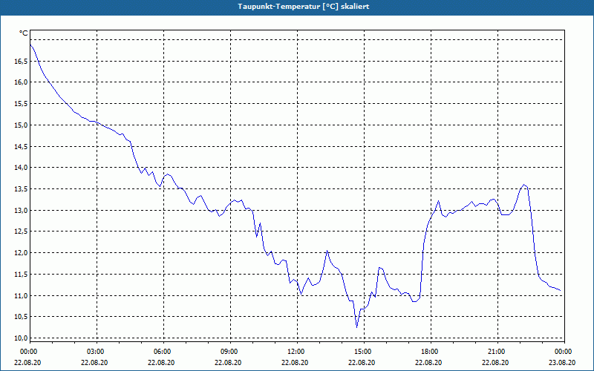Click the °C unit label
This screenshot has height=371, width=594.
(24, 33)
